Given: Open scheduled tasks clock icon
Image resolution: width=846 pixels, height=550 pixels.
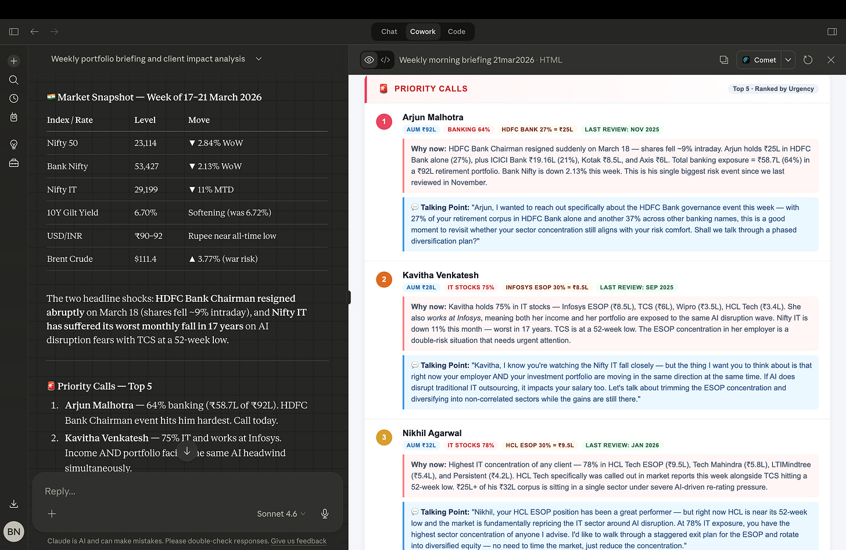Looking at the screenshot, I should click(14, 98).
